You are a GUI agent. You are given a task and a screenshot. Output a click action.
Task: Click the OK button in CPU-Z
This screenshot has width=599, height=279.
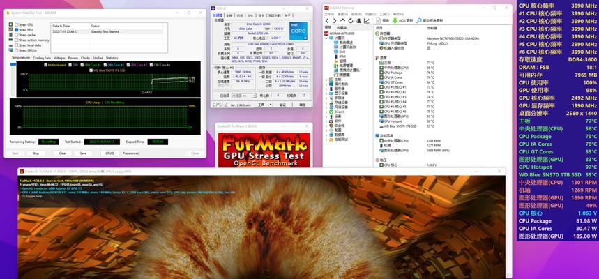302,105
